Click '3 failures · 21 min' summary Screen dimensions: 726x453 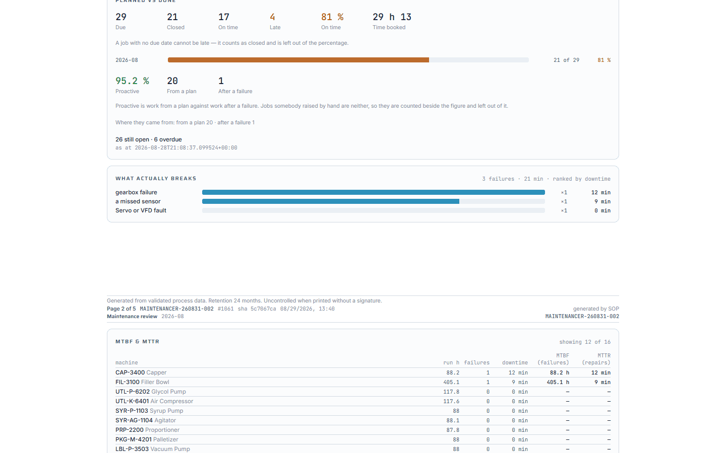point(513,179)
